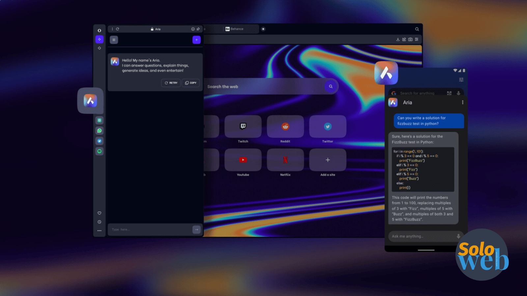This screenshot has height=296, width=527.
Task: Click the RETRY button
Action: tap(171, 83)
